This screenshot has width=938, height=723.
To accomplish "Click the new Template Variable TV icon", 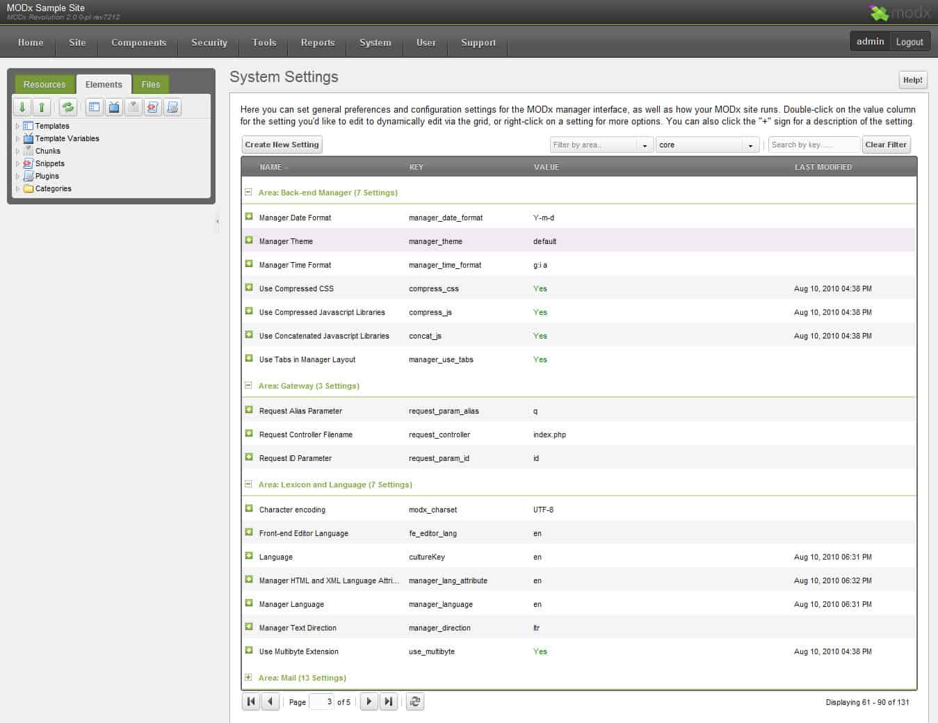I will [114, 107].
